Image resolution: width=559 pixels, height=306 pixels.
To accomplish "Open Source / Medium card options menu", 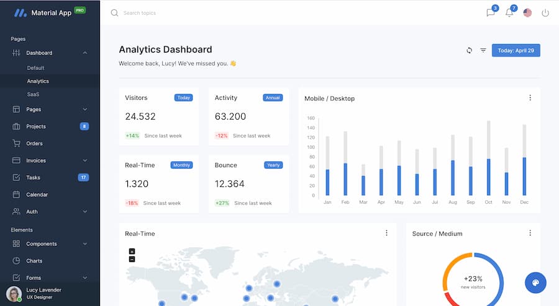I will [x=530, y=233].
